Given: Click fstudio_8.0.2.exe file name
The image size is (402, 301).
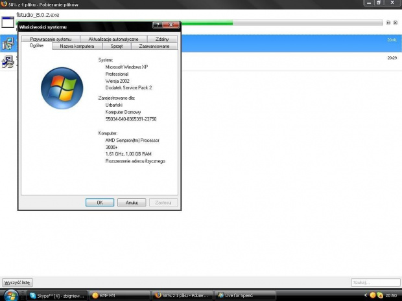Looking at the screenshot, I should [x=38, y=15].
